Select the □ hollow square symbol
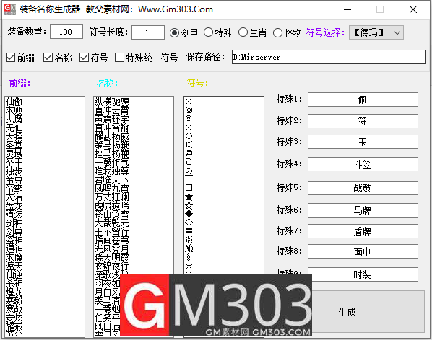The height and width of the screenshot is (340, 432). (x=189, y=188)
